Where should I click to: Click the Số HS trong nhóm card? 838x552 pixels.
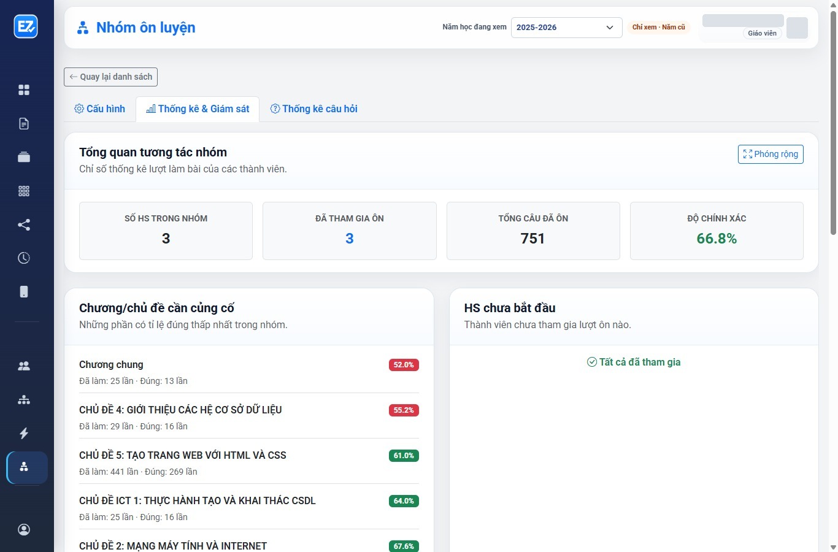pos(166,231)
